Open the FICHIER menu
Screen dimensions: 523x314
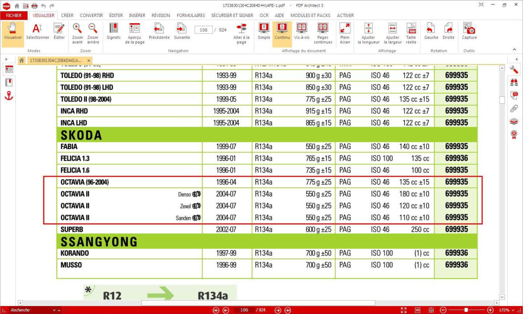pos(14,15)
